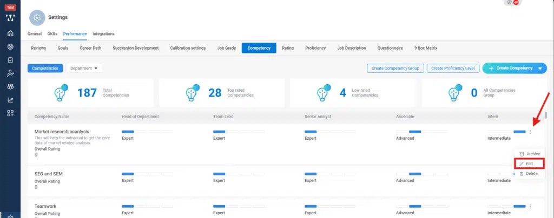Click the people team icon in sidebar

coord(10,86)
